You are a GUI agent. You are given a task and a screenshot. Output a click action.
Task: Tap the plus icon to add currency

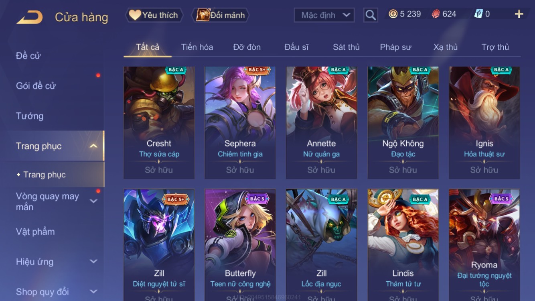pyautogui.click(x=519, y=14)
